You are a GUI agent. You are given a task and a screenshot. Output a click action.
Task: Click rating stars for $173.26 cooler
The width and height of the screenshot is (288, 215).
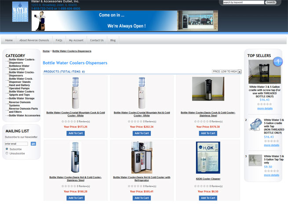(69, 122)
